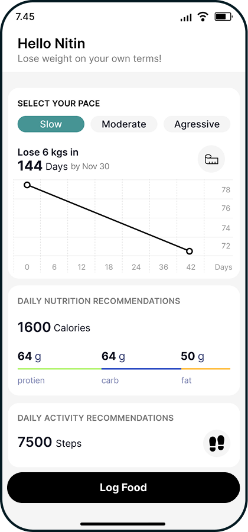Tap the measuring tape icon
This screenshot has height=532, width=248.
pos(211,159)
